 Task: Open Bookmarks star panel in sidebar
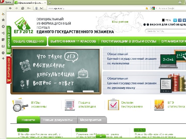[x=3, y=20]
